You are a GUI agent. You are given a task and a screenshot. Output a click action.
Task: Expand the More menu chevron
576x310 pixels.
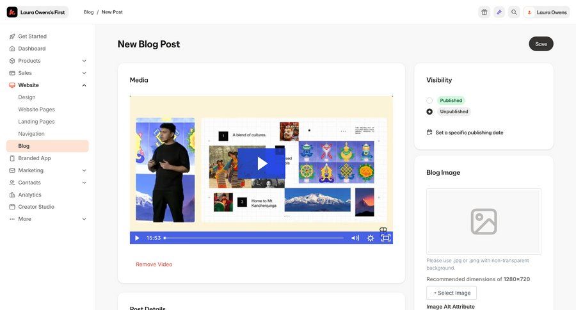[84, 219]
